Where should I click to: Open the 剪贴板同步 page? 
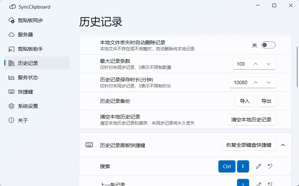(x=37, y=20)
